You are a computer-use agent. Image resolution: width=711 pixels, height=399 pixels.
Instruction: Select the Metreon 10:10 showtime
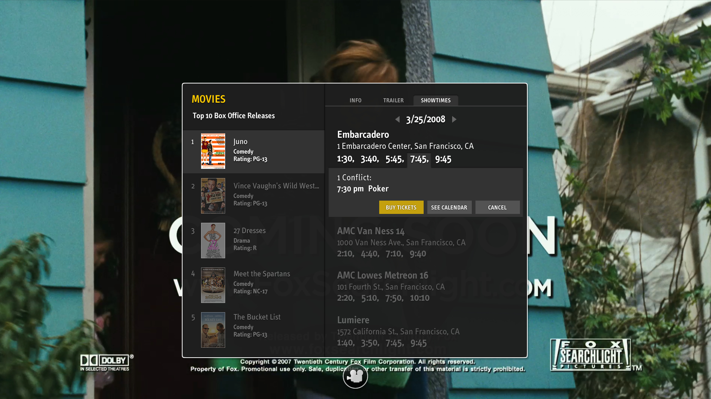[x=420, y=298]
